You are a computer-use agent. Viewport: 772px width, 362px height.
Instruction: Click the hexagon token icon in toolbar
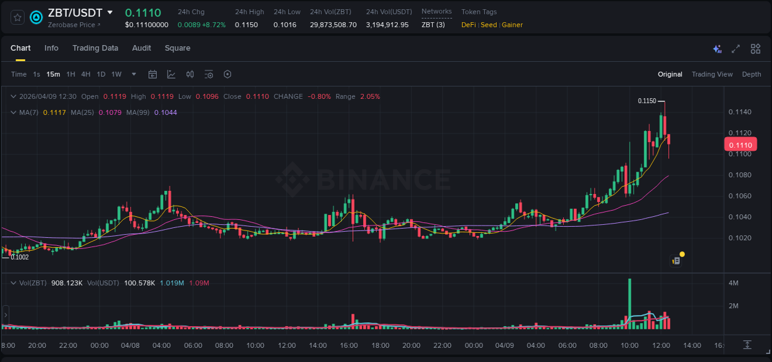[x=227, y=74]
